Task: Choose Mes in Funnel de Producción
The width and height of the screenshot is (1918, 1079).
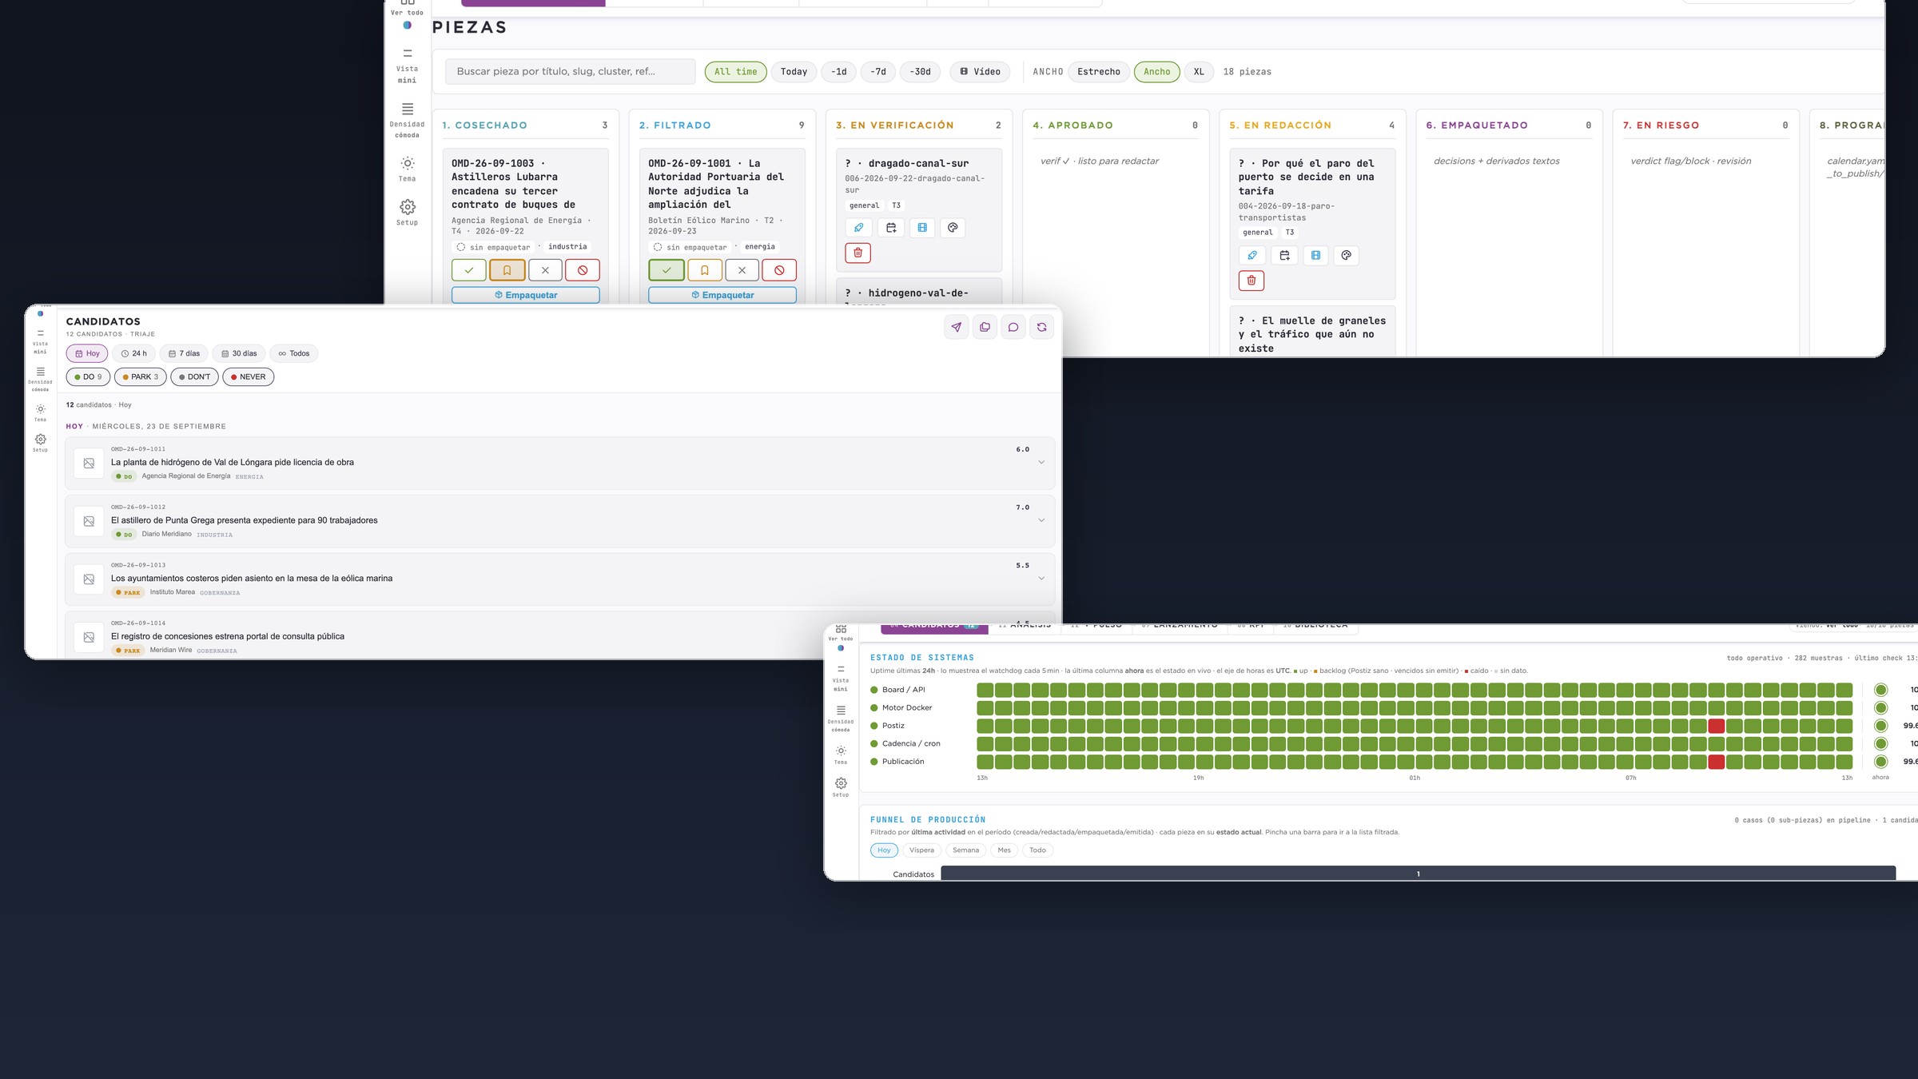Action: click(x=1004, y=850)
